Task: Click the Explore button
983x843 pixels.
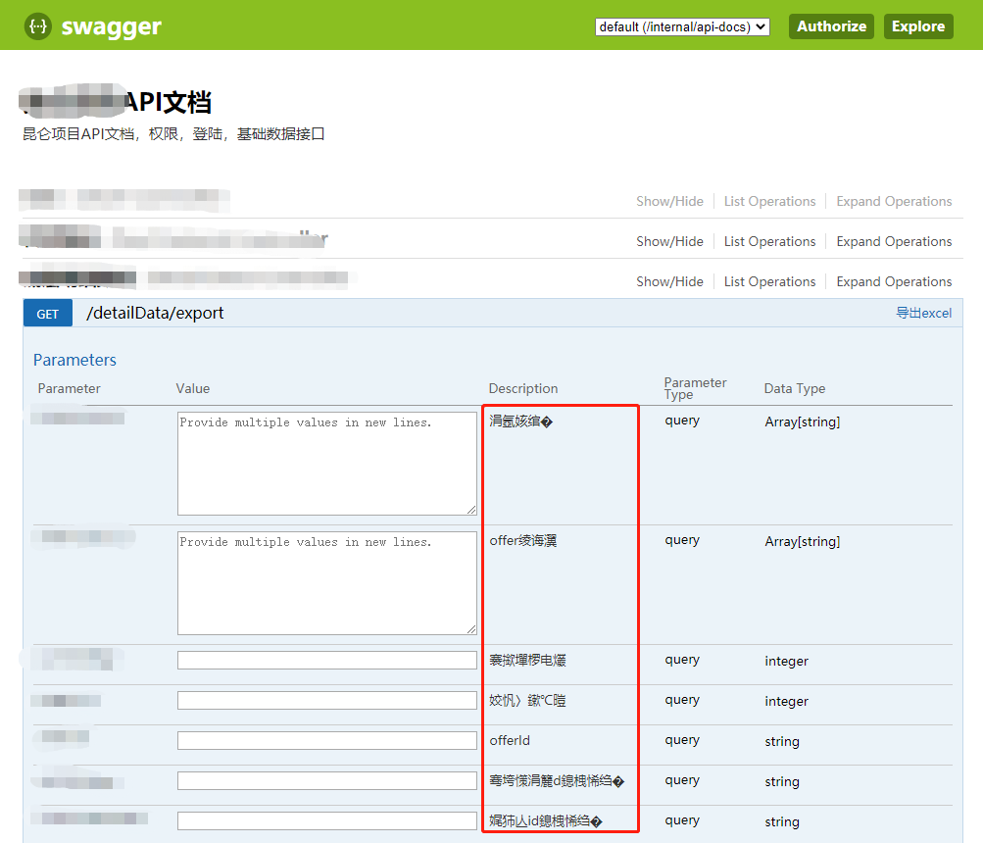Action: coord(918,26)
